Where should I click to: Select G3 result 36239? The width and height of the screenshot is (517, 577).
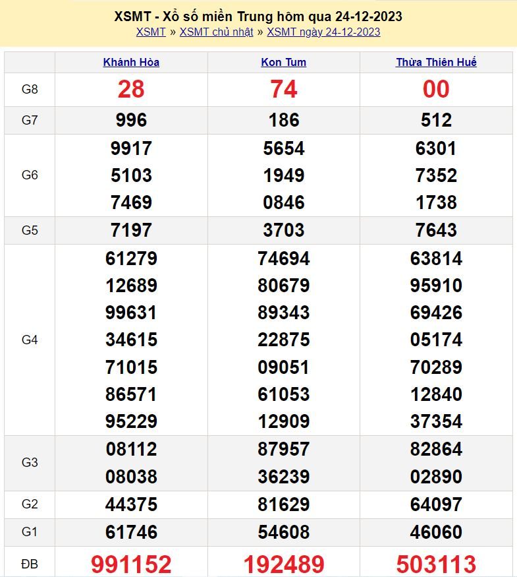283,477
